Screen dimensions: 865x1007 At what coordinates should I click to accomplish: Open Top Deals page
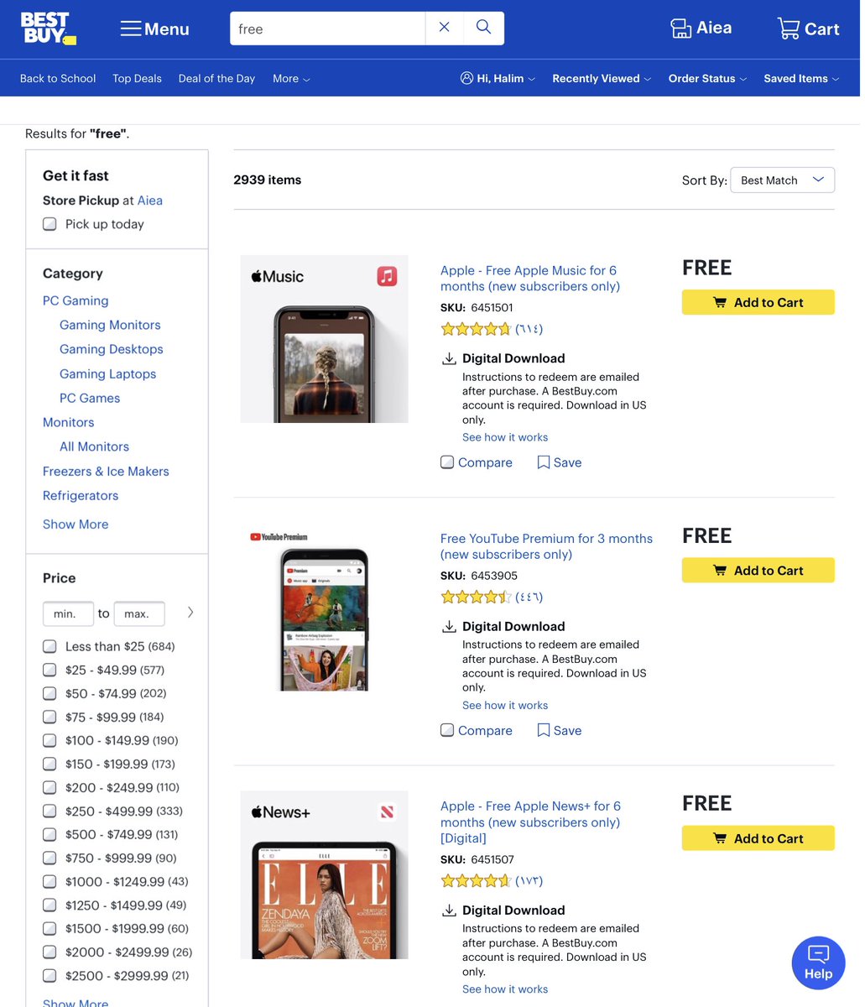coord(137,78)
